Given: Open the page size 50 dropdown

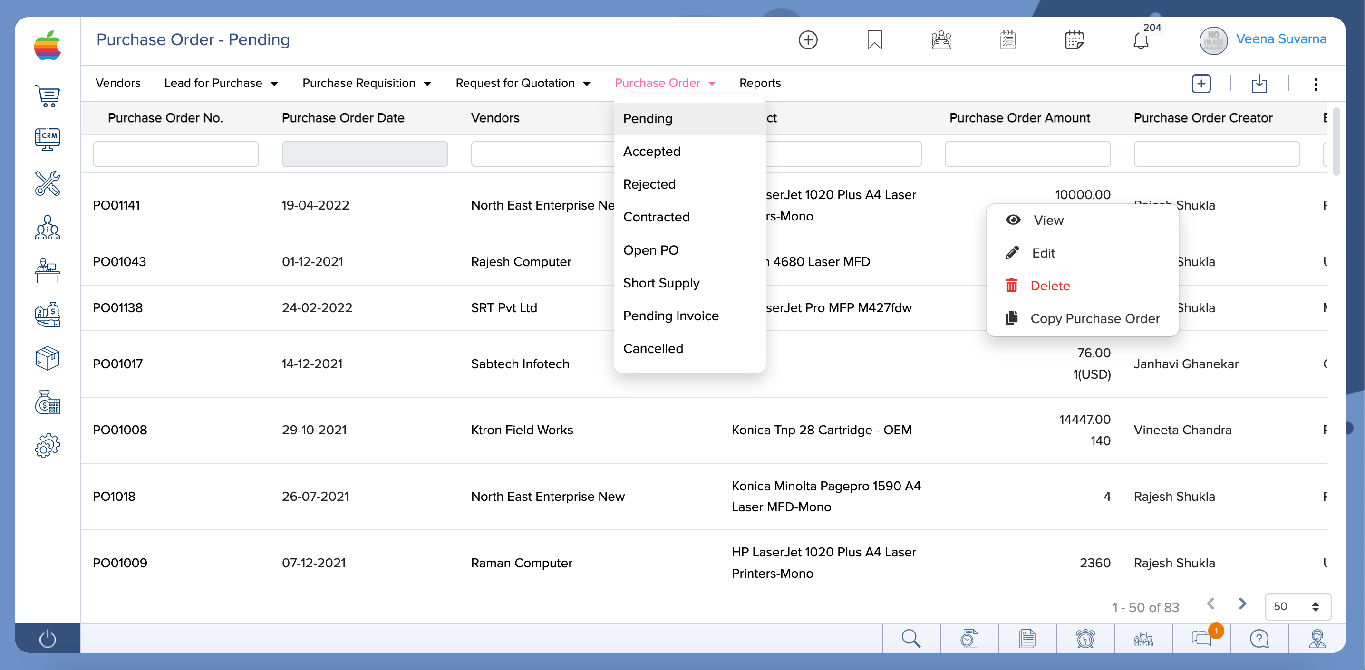Looking at the screenshot, I should click(x=1297, y=606).
